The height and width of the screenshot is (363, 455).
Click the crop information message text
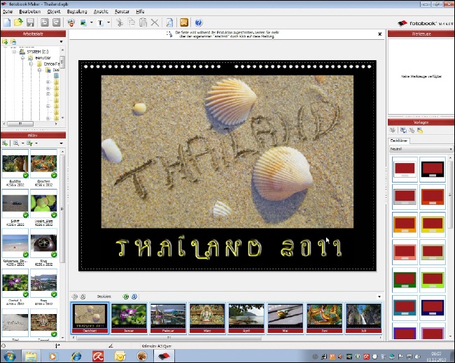227,34
